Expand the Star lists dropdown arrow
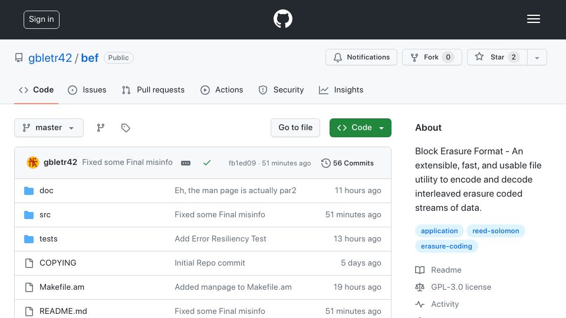The width and height of the screenshot is (566, 318). 537,57
